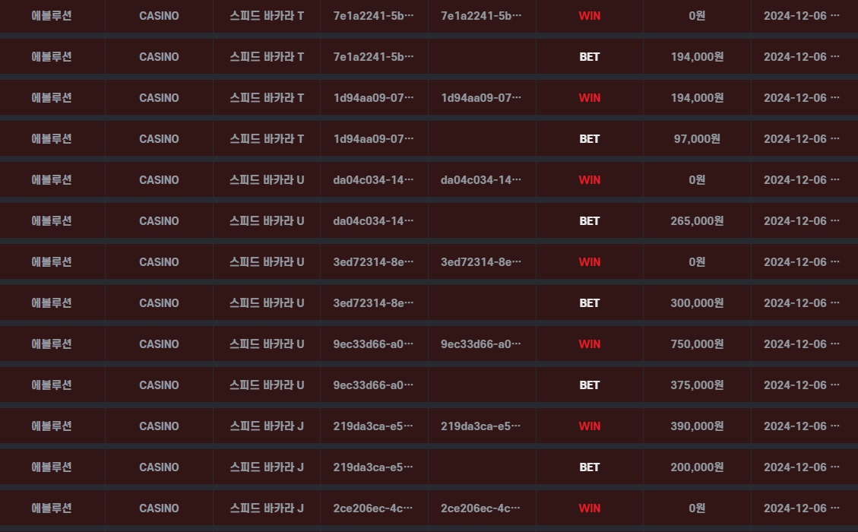This screenshot has height=532, width=858.
Task: Click the date 2024-12-06 in the 750,000원 row
Action: (x=801, y=344)
